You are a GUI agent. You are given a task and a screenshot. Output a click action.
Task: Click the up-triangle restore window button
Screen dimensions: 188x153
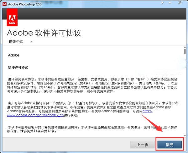170,3
